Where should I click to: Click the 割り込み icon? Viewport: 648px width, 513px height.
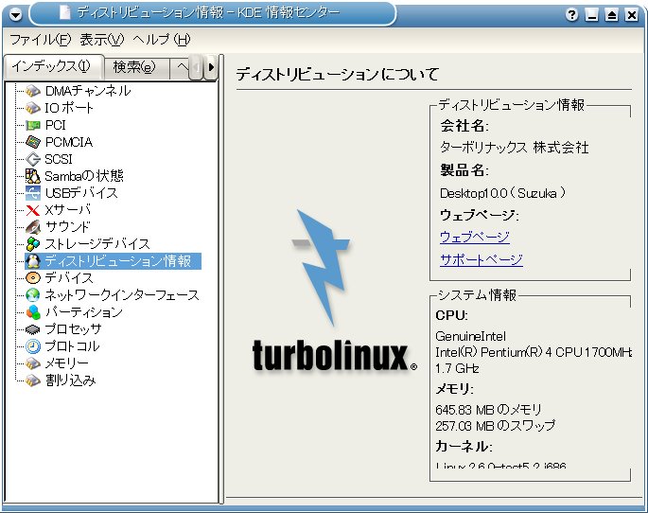click(x=33, y=380)
